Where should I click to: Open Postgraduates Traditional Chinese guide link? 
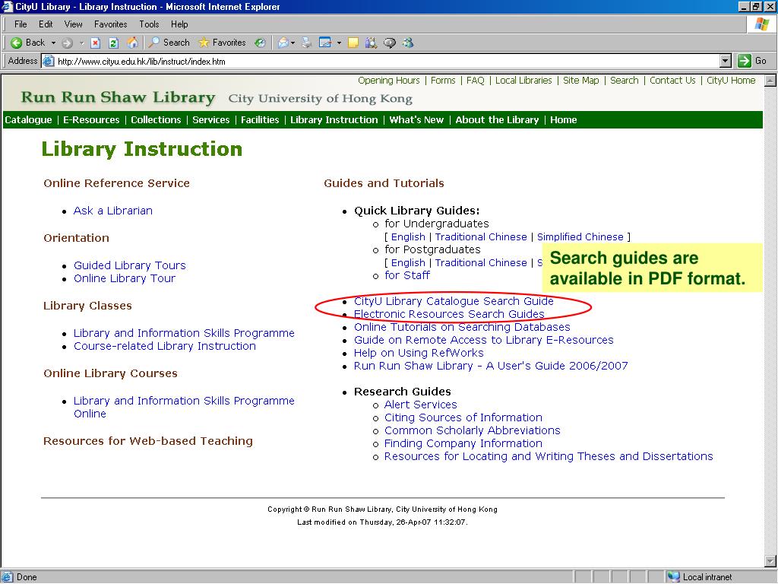[481, 262]
